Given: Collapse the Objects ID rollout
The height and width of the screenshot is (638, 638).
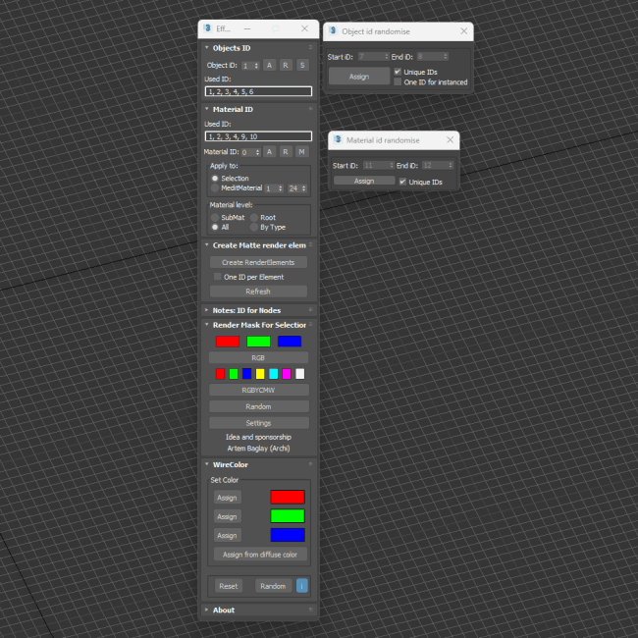Looking at the screenshot, I should tap(207, 48).
